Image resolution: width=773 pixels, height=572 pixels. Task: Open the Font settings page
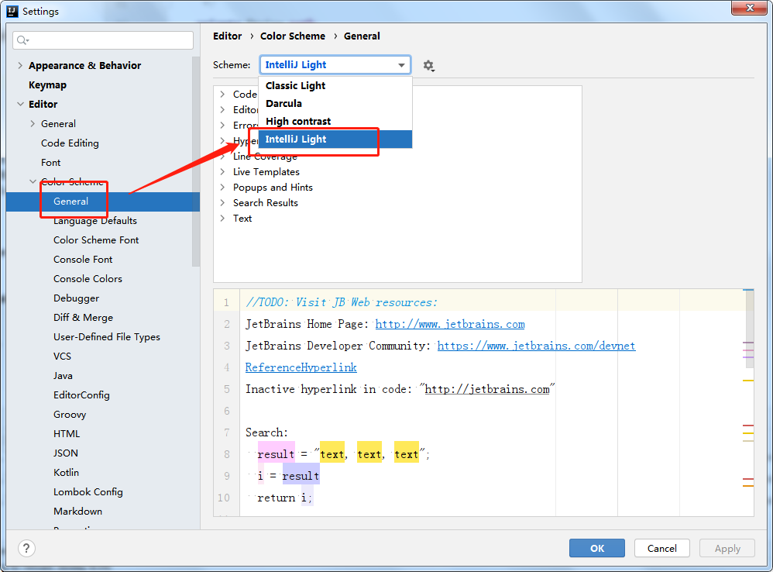click(x=51, y=162)
